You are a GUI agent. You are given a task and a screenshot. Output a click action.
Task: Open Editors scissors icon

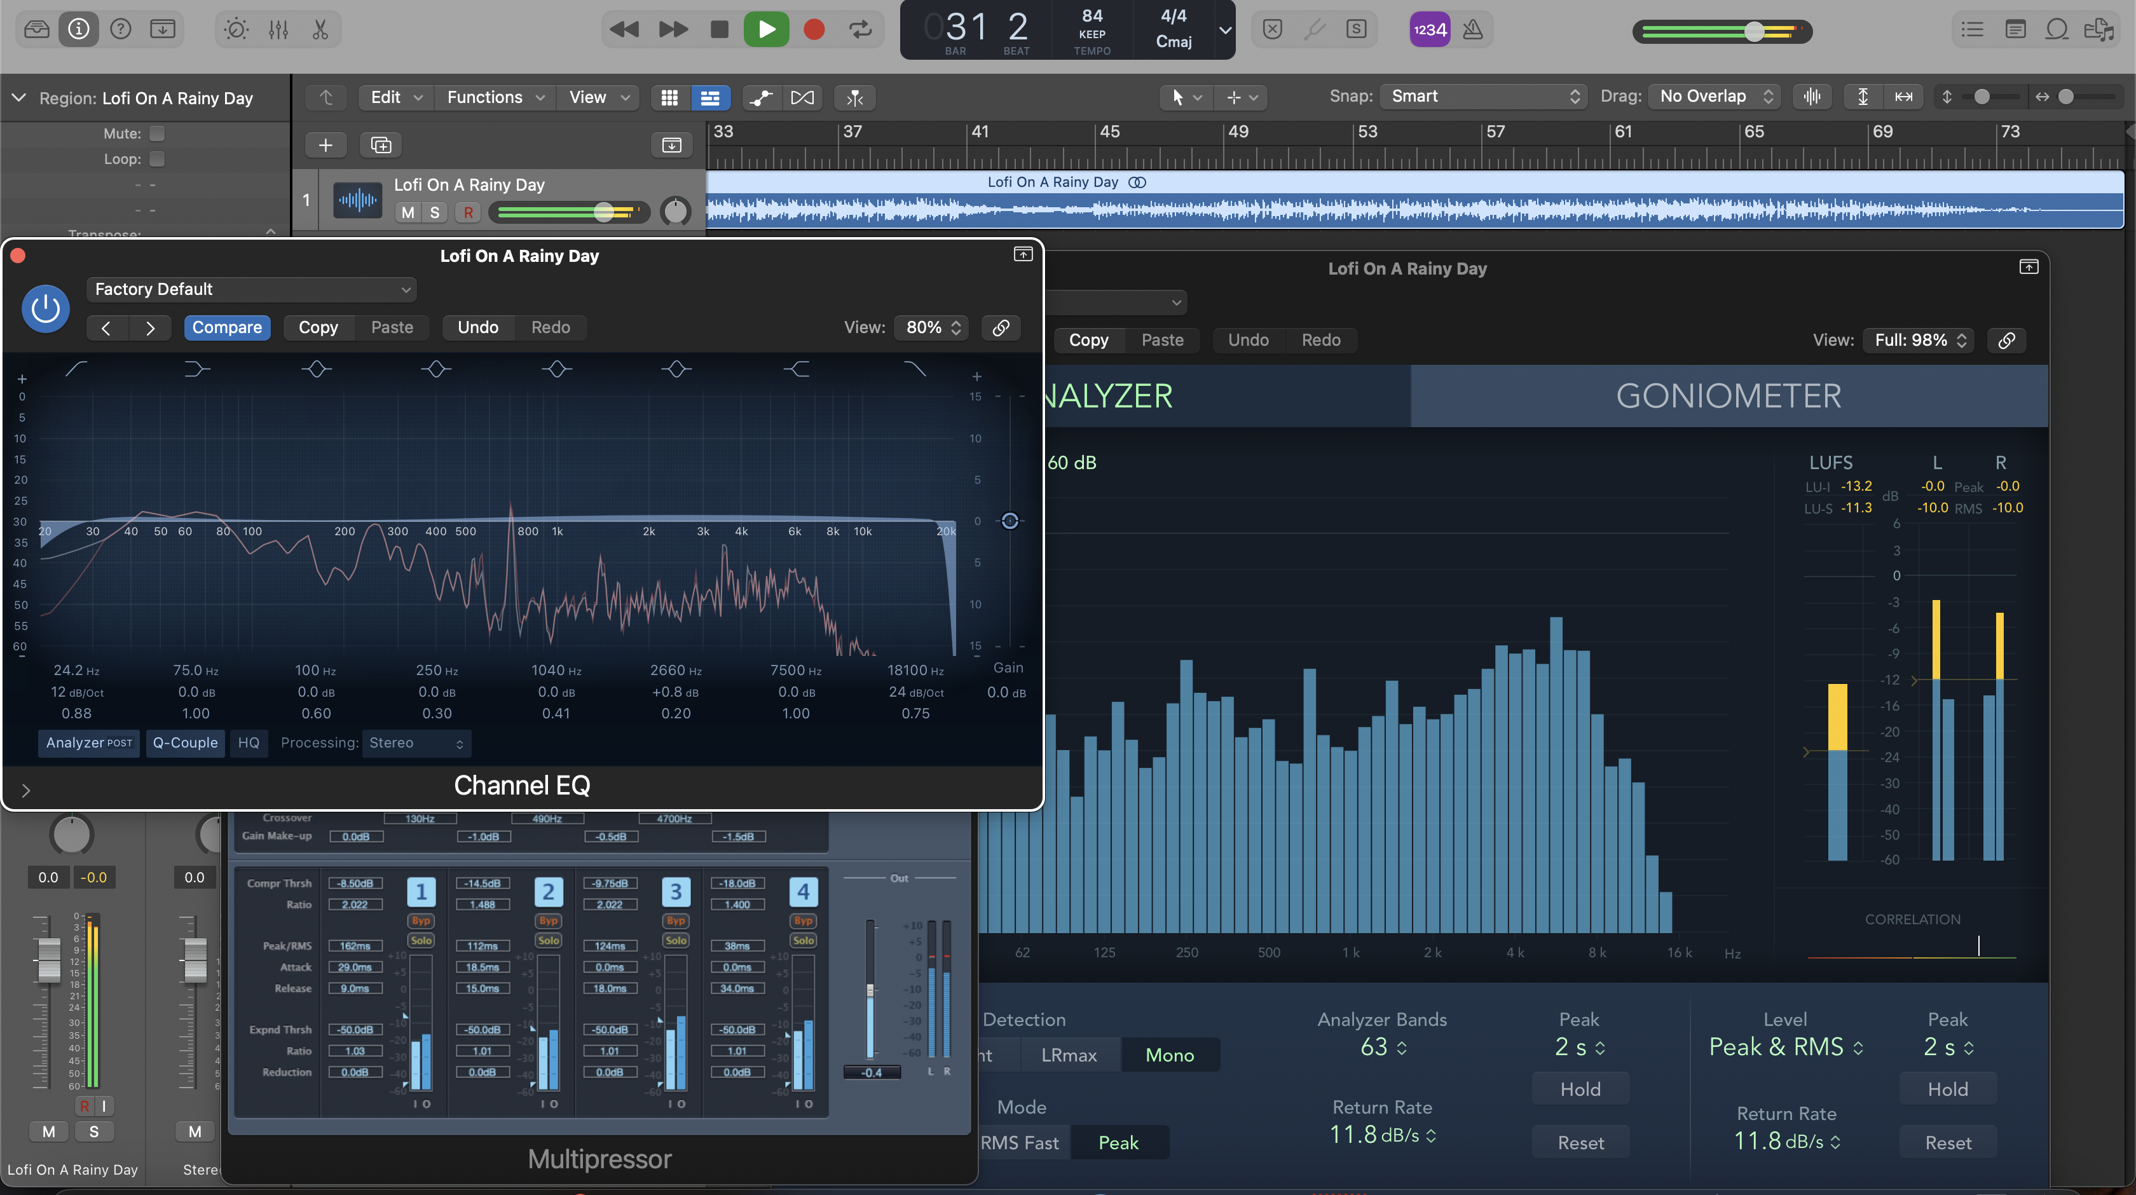[320, 30]
